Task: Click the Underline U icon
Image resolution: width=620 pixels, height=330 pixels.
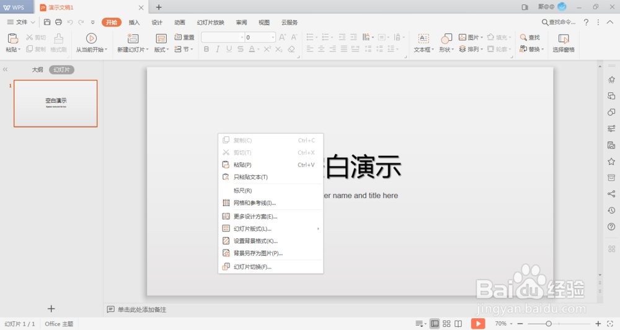Action: click(x=229, y=49)
